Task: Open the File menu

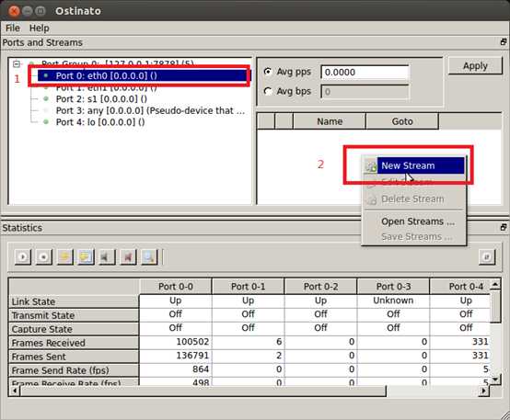Action: 13,28
